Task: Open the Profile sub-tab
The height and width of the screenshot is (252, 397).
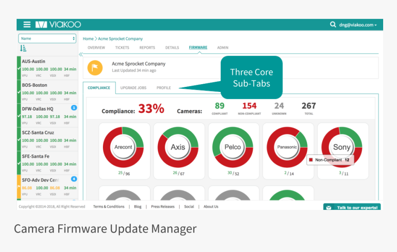Action: point(163,88)
